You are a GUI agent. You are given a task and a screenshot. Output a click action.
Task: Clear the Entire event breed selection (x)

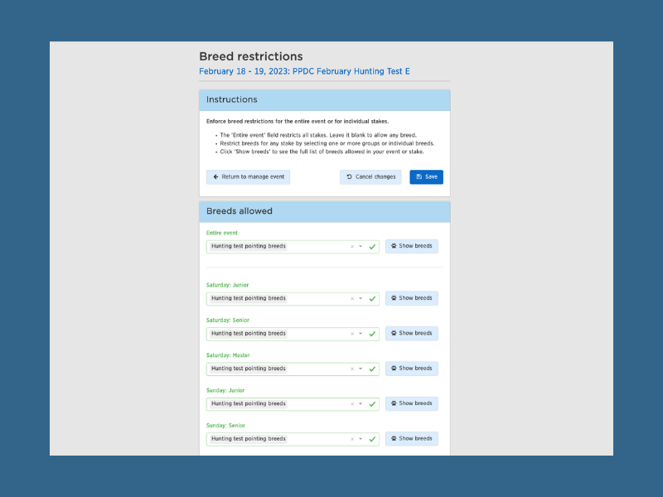(x=352, y=247)
